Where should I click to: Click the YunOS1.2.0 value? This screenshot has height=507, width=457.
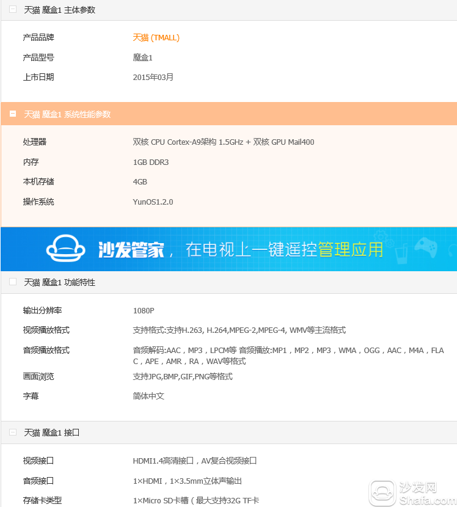153,202
